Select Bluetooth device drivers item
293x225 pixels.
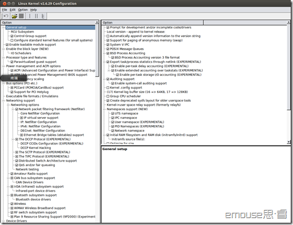(33, 199)
